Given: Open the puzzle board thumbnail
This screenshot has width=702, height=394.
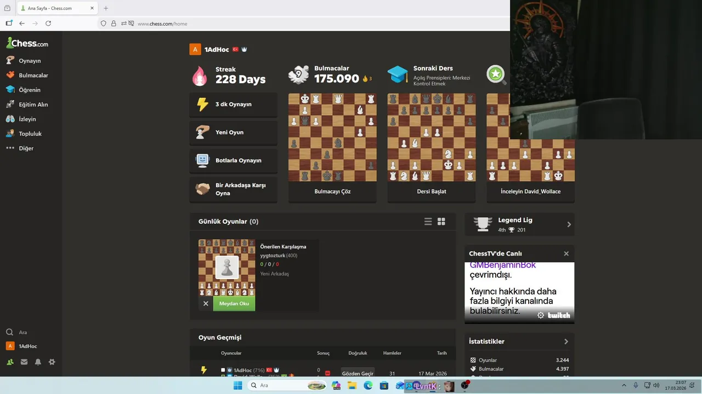Looking at the screenshot, I should pos(332,137).
